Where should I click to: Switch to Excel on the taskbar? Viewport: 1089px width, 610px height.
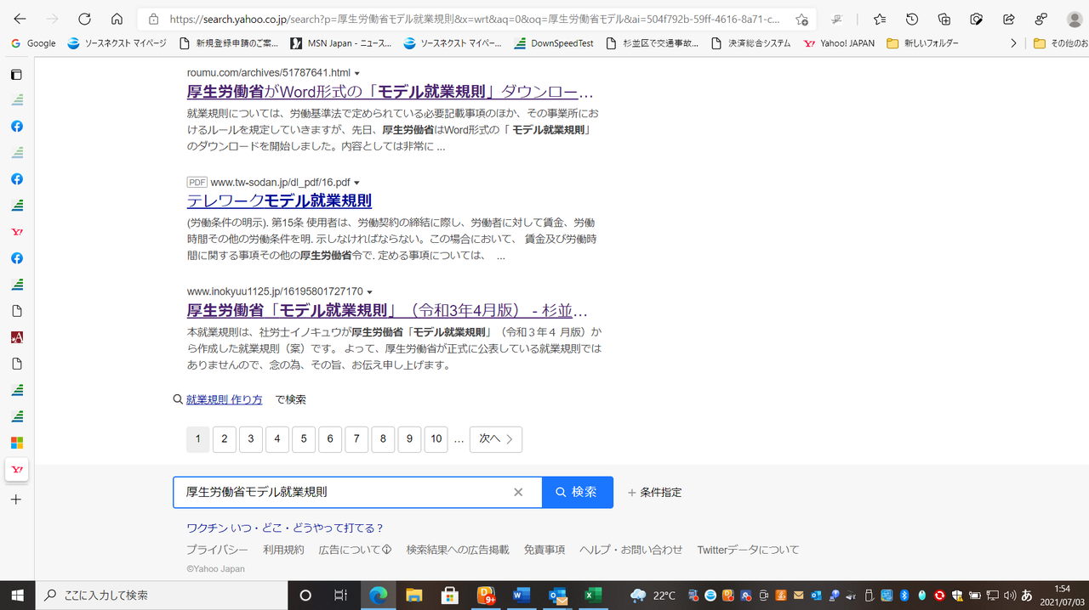[x=594, y=595]
